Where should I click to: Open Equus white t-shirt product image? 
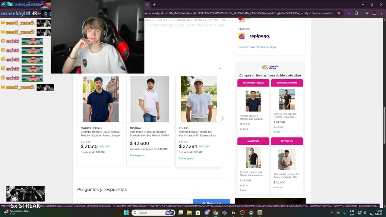coord(199,99)
